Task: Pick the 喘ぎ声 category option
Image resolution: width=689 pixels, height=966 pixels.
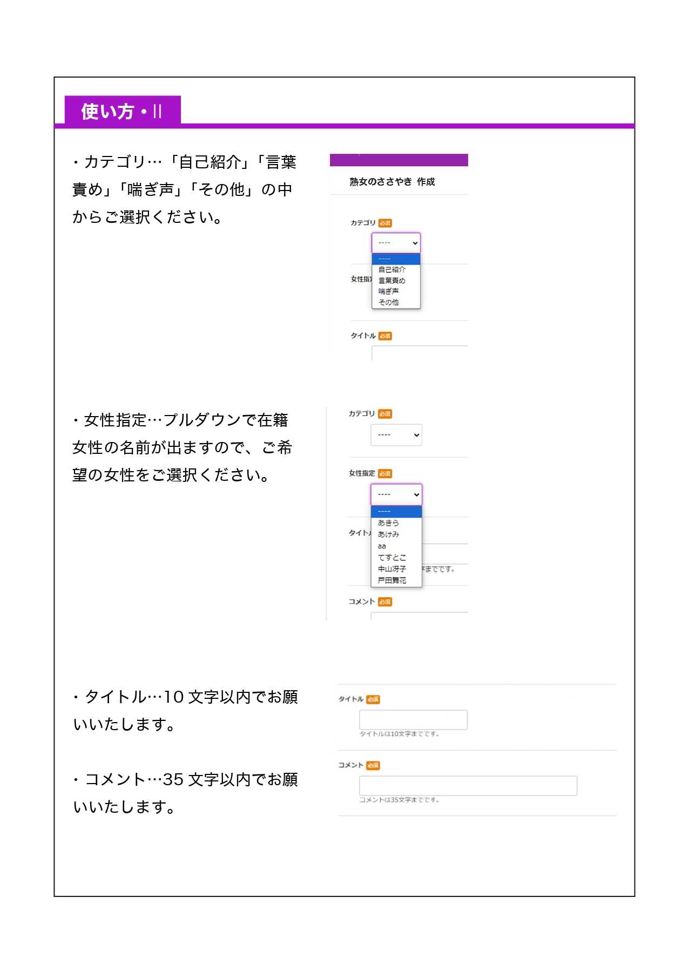Action: (388, 291)
